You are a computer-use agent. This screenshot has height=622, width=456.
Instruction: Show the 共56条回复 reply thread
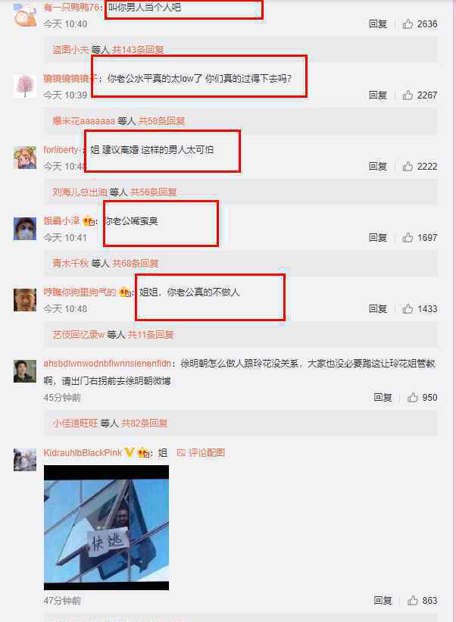[x=154, y=192]
